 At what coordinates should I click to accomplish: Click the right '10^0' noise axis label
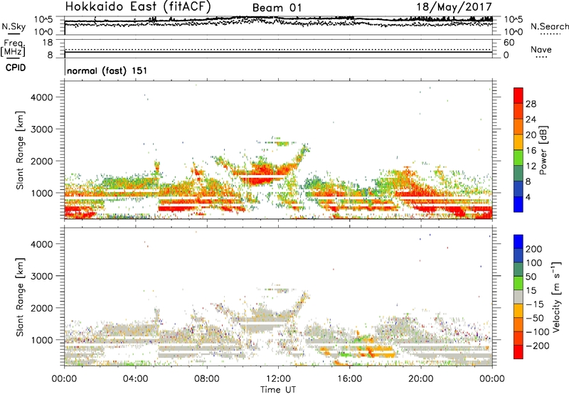click(x=514, y=32)
